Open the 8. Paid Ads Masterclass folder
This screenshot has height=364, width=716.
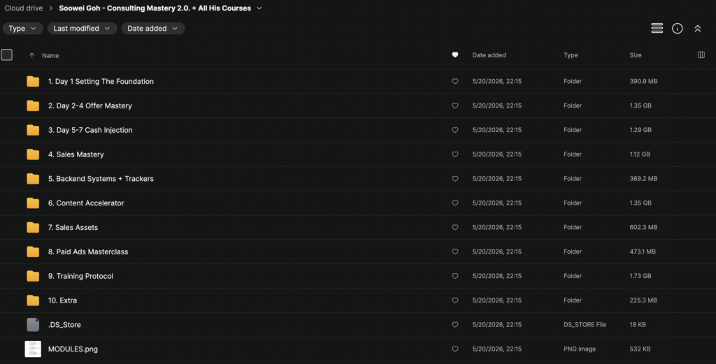(x=87, y=252)
